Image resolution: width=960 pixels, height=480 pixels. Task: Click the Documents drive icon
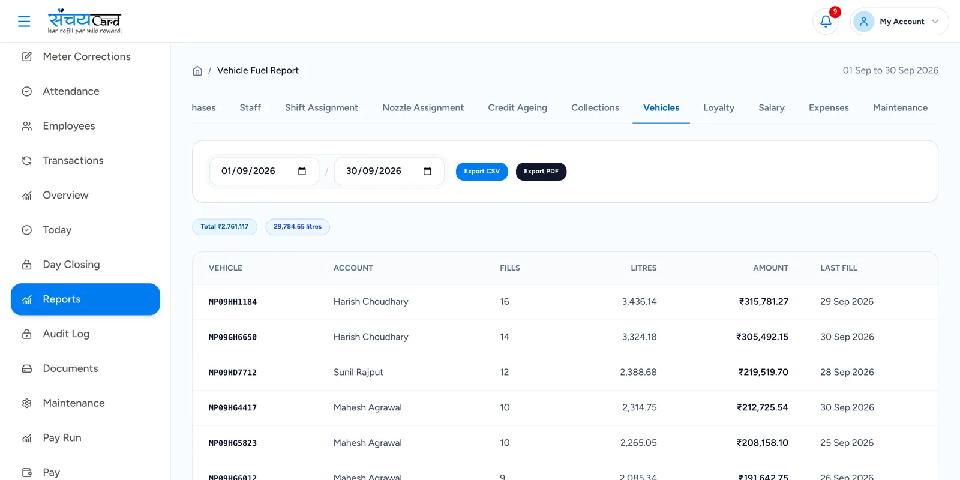point(27,368)
